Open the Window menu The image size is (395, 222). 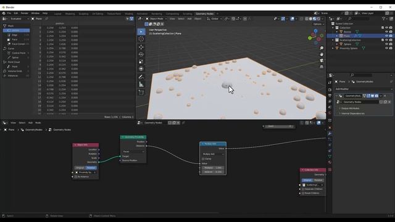point(35,13)
